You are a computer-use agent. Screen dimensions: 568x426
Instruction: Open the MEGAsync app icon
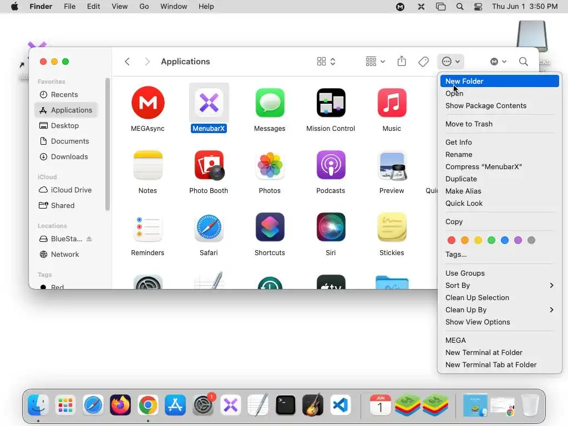click(x=148, y=103)
